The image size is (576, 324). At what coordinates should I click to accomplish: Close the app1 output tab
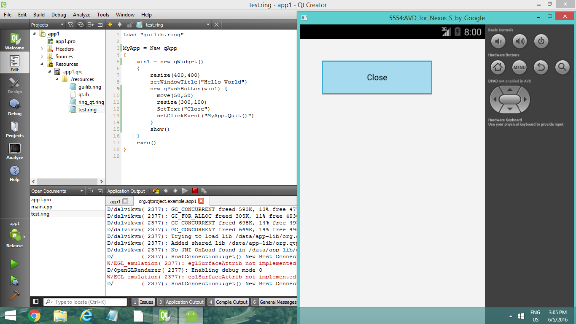(x=125, y=201)
